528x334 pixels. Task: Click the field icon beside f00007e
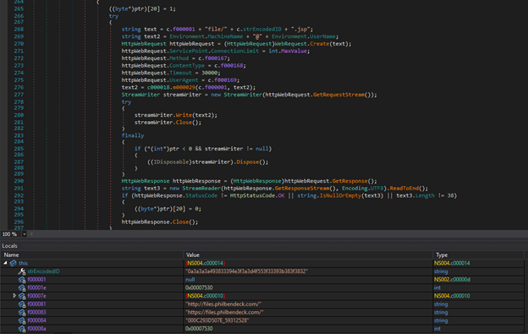tap(22, 296)
